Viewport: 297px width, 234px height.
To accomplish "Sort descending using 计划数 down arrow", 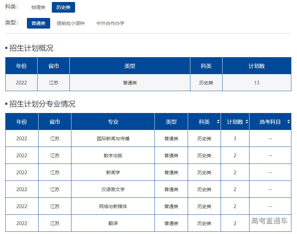I will point(247,123).
